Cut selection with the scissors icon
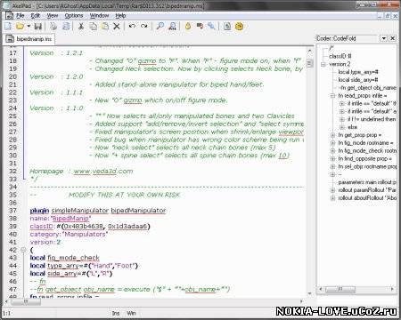Image resolution: width=401 pixels, height=320 pixels. coord(80,27)
